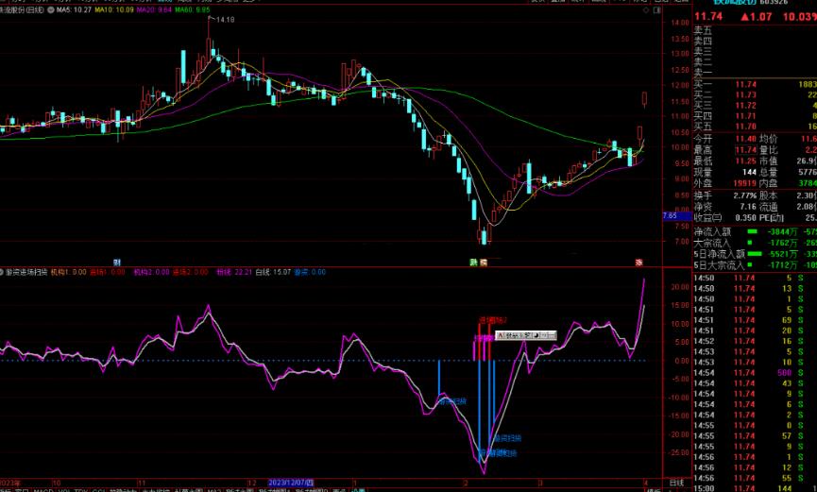817x492 pixels.
Task: Click the green MA60: 9.95 label
Action: (x=193, y=9)
